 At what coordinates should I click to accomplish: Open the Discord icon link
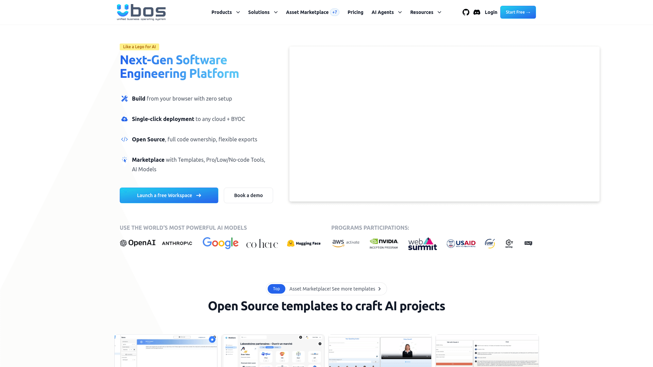[477, 12]
